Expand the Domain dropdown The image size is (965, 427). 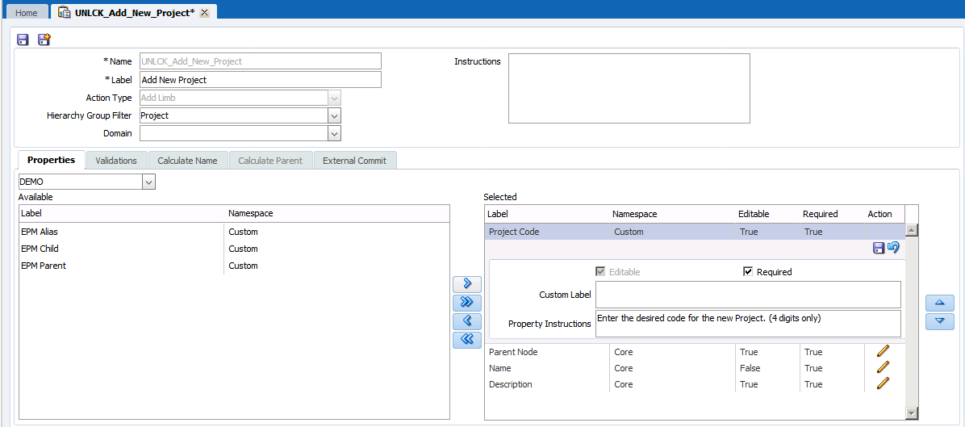click(334, 133)
